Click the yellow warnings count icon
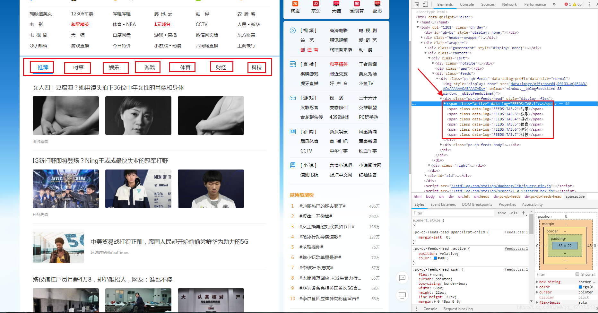The height and width of the screenshot is (313, 598). pyautogui.click(x=575, y=4)
